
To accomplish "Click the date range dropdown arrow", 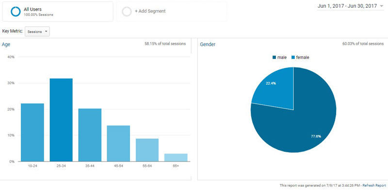I will [381, 6].
